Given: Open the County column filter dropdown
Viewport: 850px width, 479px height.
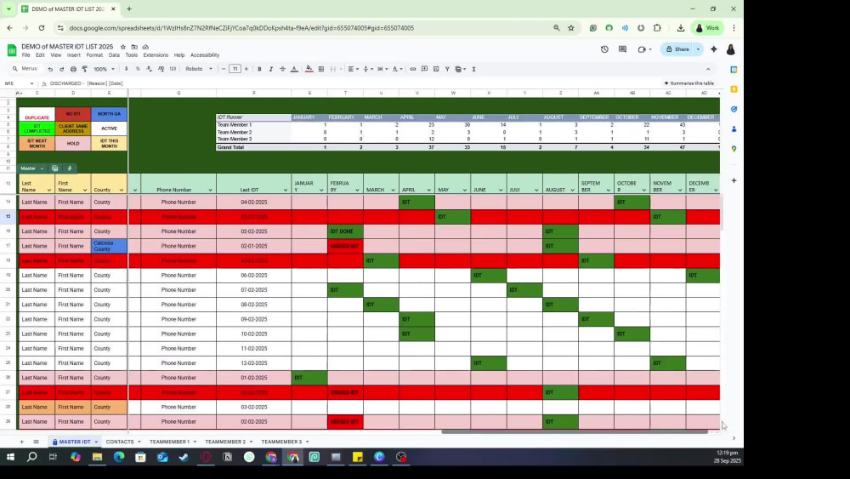Looking at the screenshot, I should pos(121,191).
